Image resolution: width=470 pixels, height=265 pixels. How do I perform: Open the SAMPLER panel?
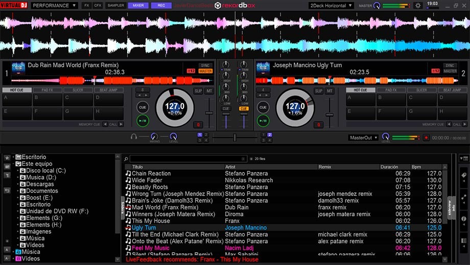pos(115,6)
